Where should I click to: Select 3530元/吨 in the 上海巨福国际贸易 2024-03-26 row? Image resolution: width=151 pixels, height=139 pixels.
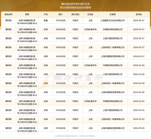click(x=60, y=92)
